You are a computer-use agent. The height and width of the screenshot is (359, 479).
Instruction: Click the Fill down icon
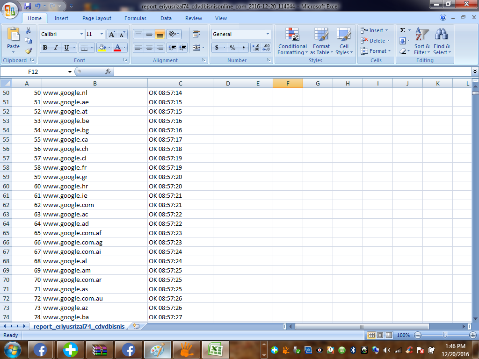(403, 41)
